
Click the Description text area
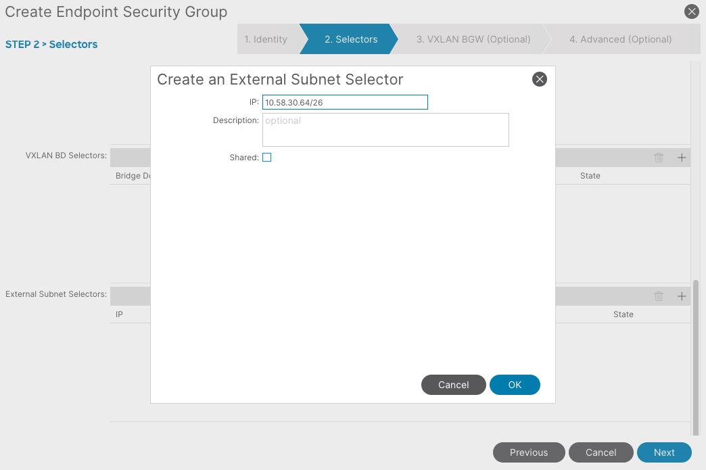pyautogui.click(x=385, y=130)
